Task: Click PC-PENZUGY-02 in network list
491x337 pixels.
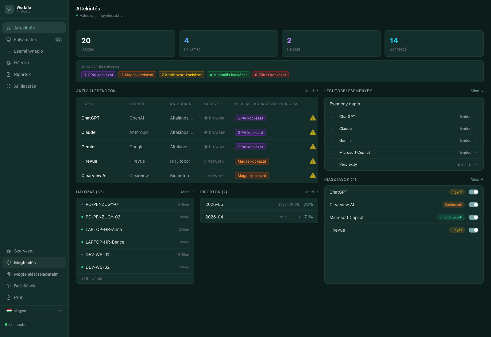Action: pyautogui.click(x=135, y=217)
